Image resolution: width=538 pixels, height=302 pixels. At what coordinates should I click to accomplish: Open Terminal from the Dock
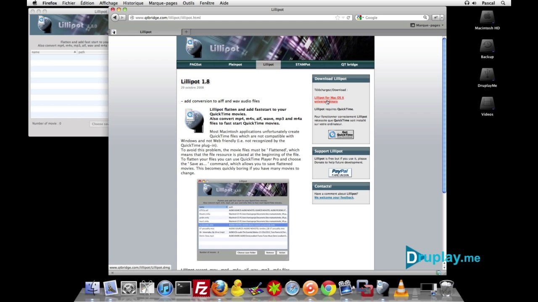click(183, 288)
